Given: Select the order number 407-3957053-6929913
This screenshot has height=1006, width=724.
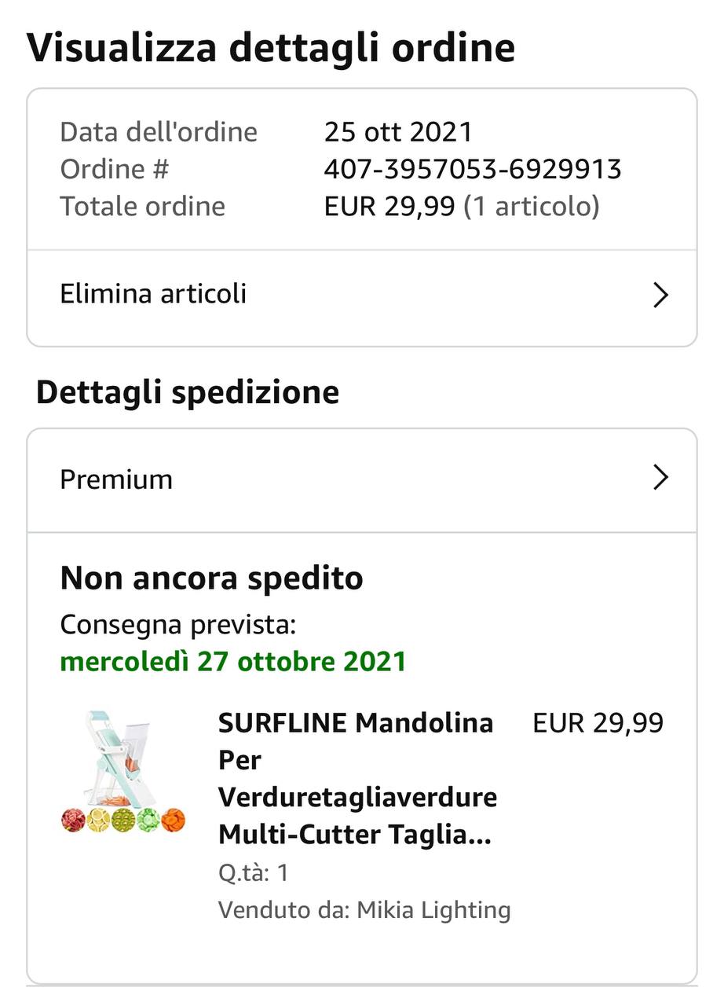Looking at the screenshot, I should pos(473,169).
